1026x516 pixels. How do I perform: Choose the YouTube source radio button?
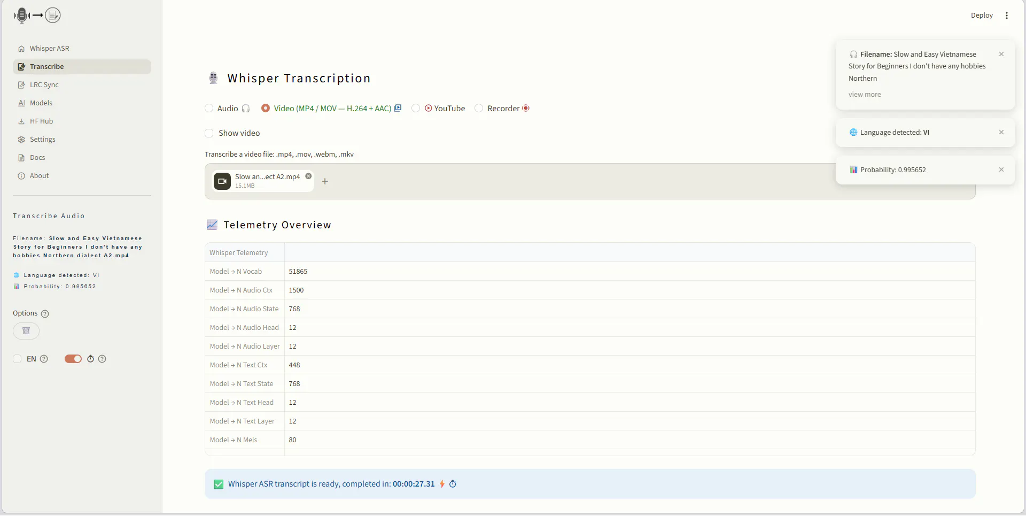tap(416, 109)
